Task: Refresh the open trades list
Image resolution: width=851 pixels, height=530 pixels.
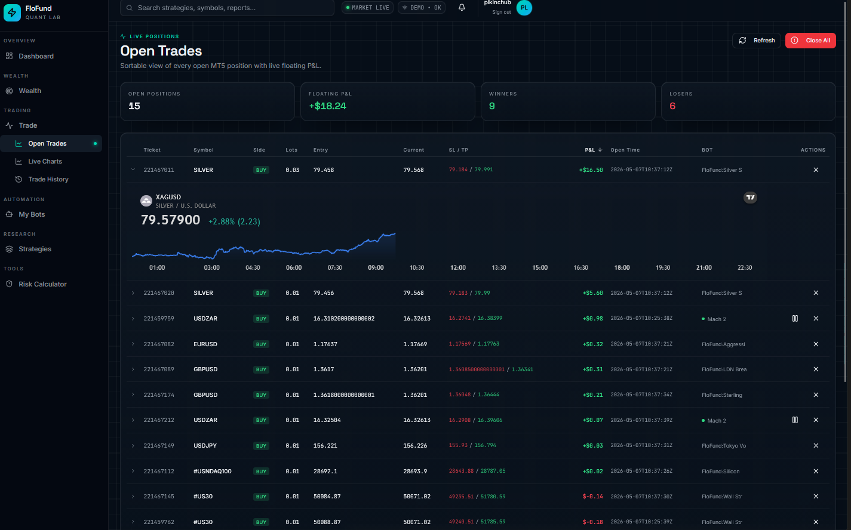Action: coord(757,41)
